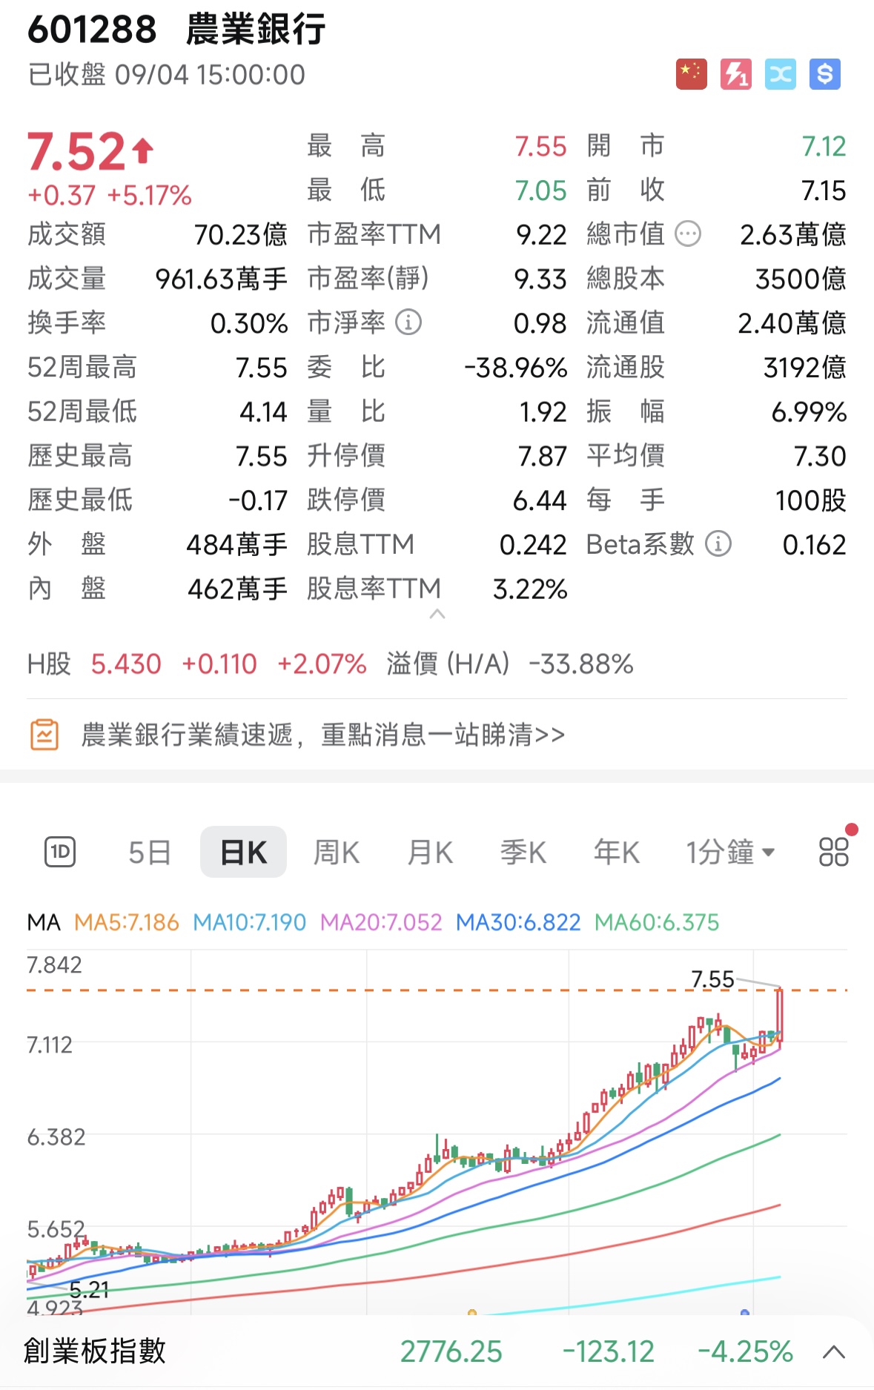Expand the 創業板指數 index bar
The height and width of the screenshot is (1390, 874).
834,1351
